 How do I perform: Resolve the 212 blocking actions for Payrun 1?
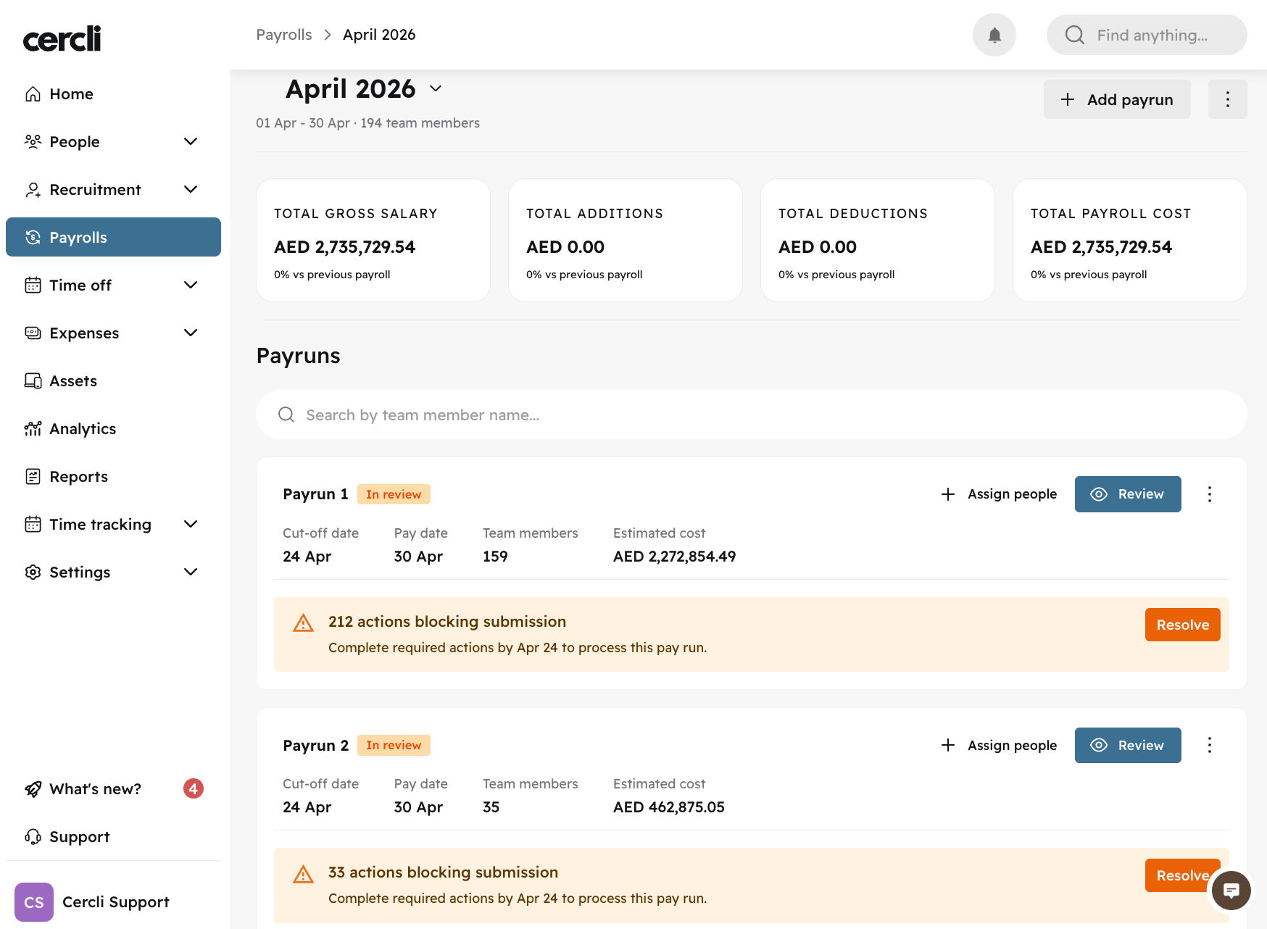[1182, 625]
